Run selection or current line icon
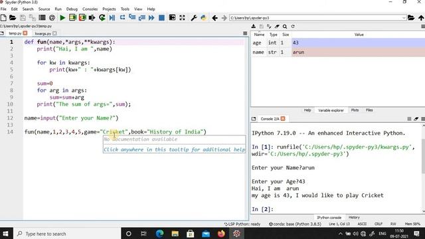 pos(92,18)
